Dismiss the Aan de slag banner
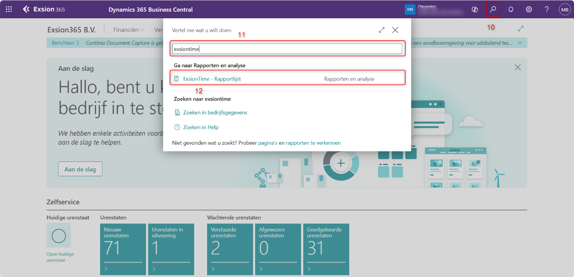This screenshot has height=277, width=574. (518, 67)
